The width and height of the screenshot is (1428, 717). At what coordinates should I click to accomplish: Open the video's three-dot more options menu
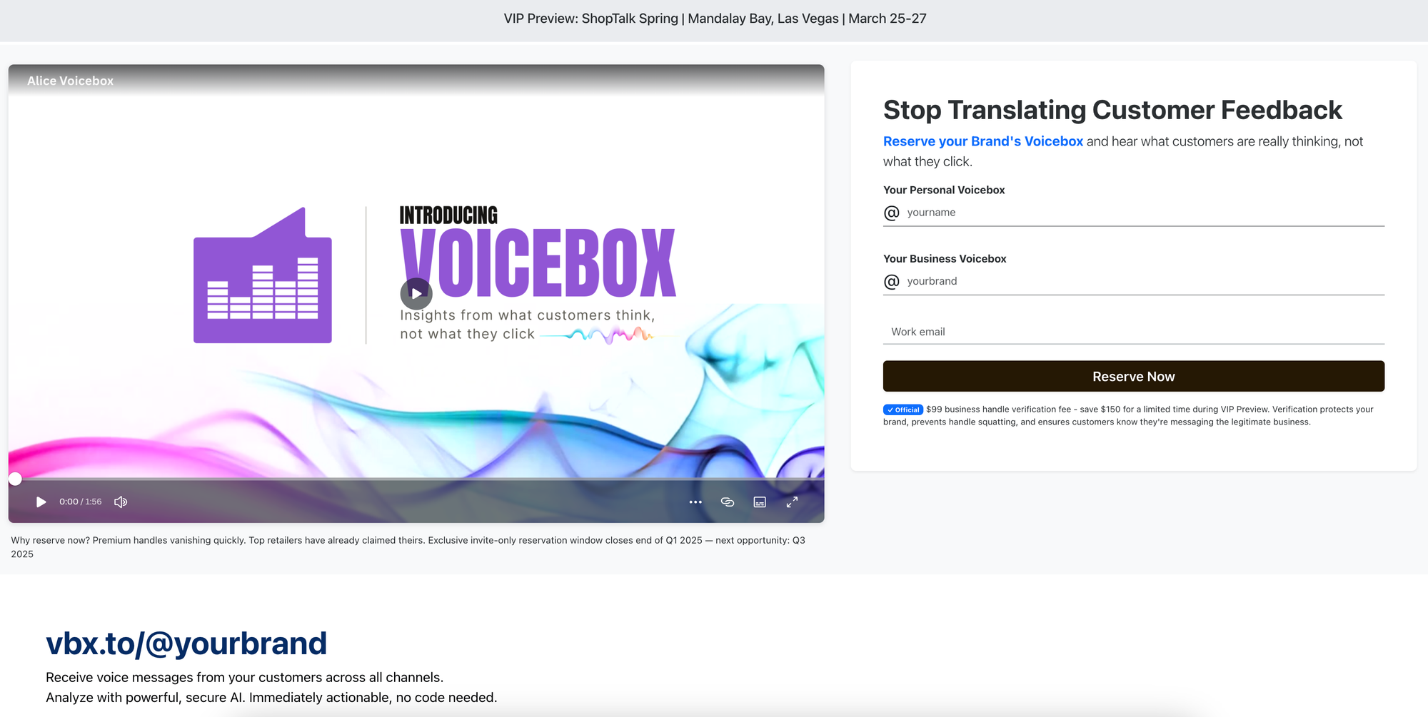(695, 502)
